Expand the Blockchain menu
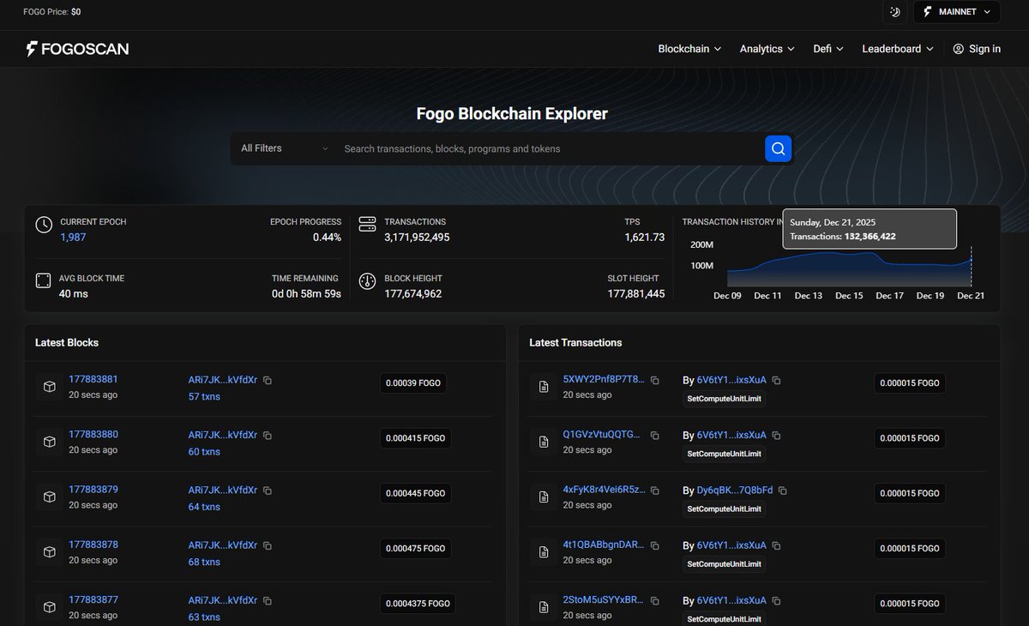1029x626 pixels. click(x=689, y=49)
